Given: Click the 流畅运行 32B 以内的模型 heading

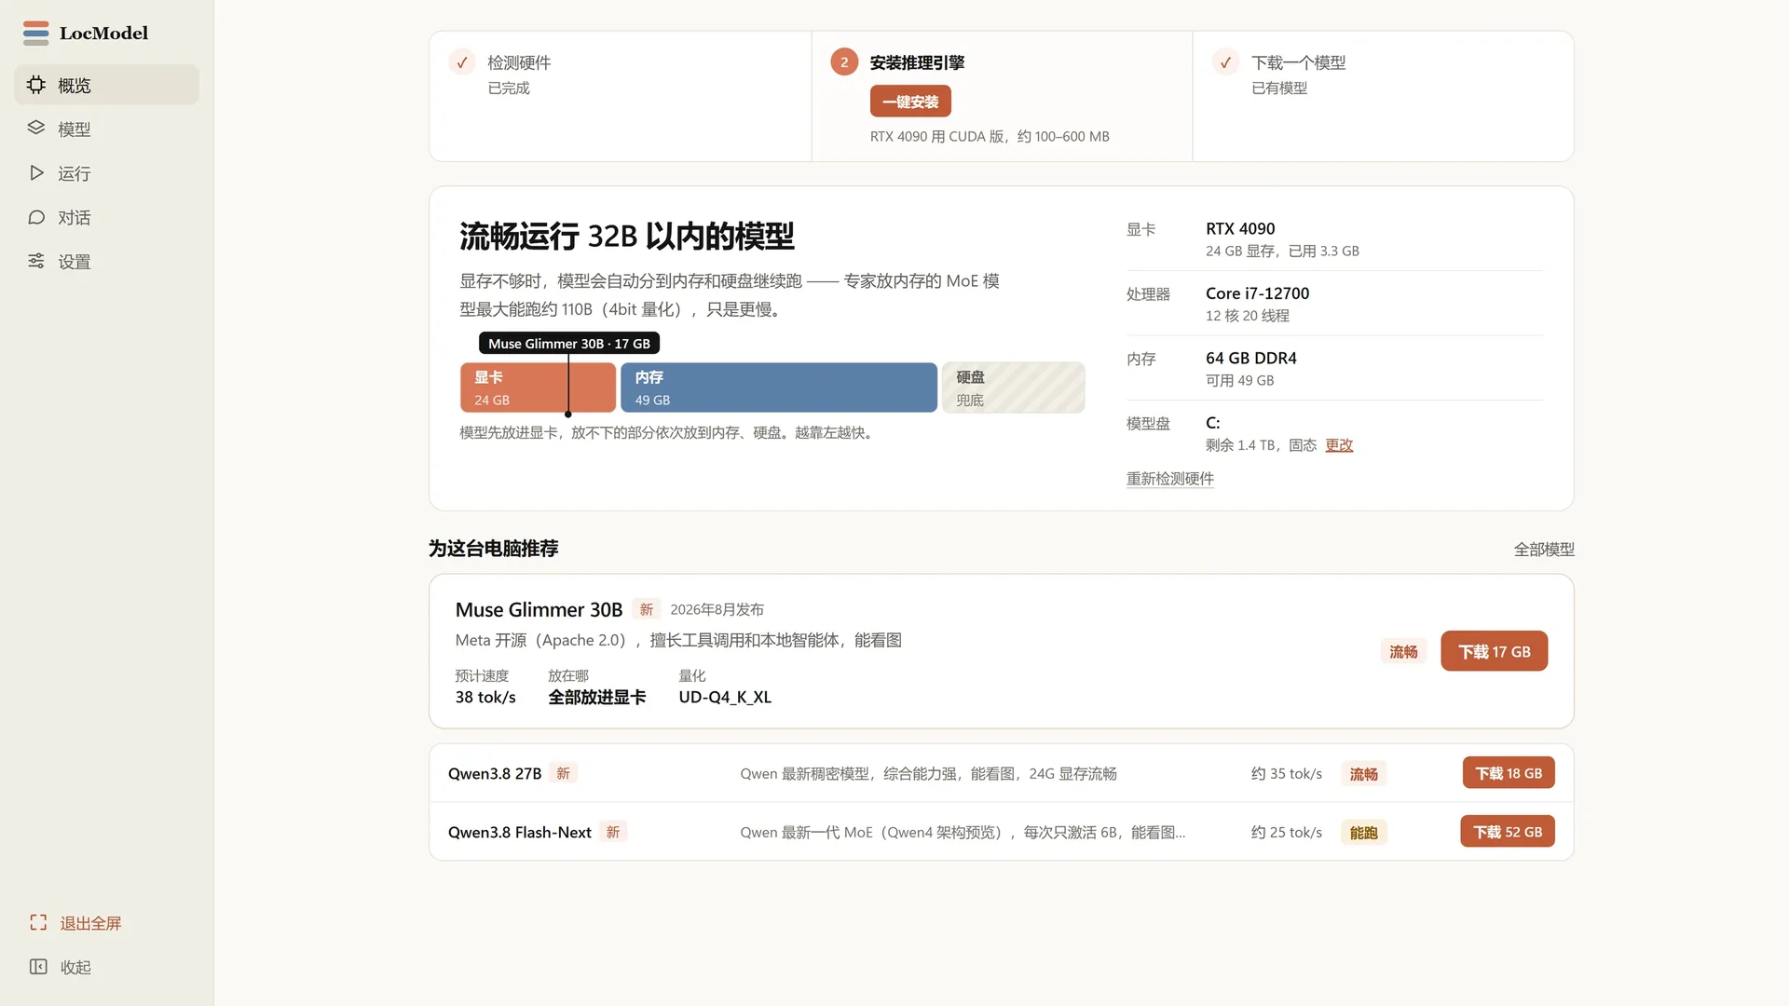Looking at the screenshot, I should point(626,236).
